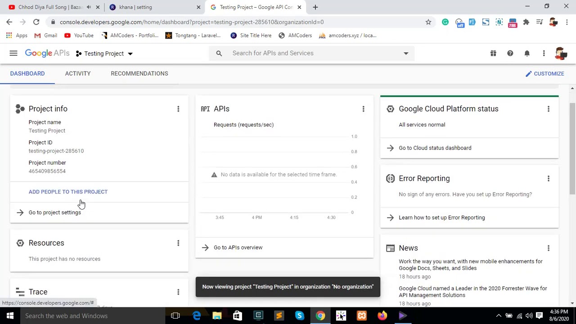Mute the YouTube tab audio icon

89,7
